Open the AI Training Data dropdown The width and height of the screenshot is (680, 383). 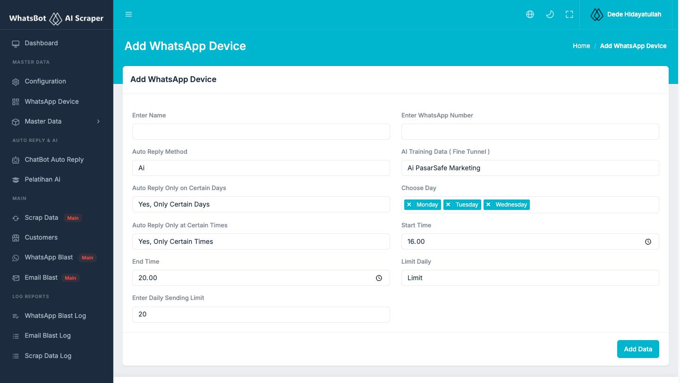[x=530, y=168]
